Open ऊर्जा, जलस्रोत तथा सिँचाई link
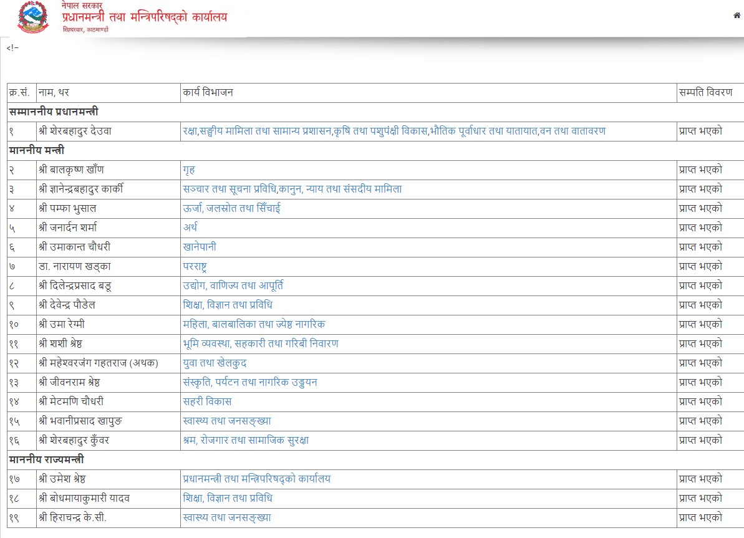Screen dimensions: 744x538 click(x=231, y=208)
